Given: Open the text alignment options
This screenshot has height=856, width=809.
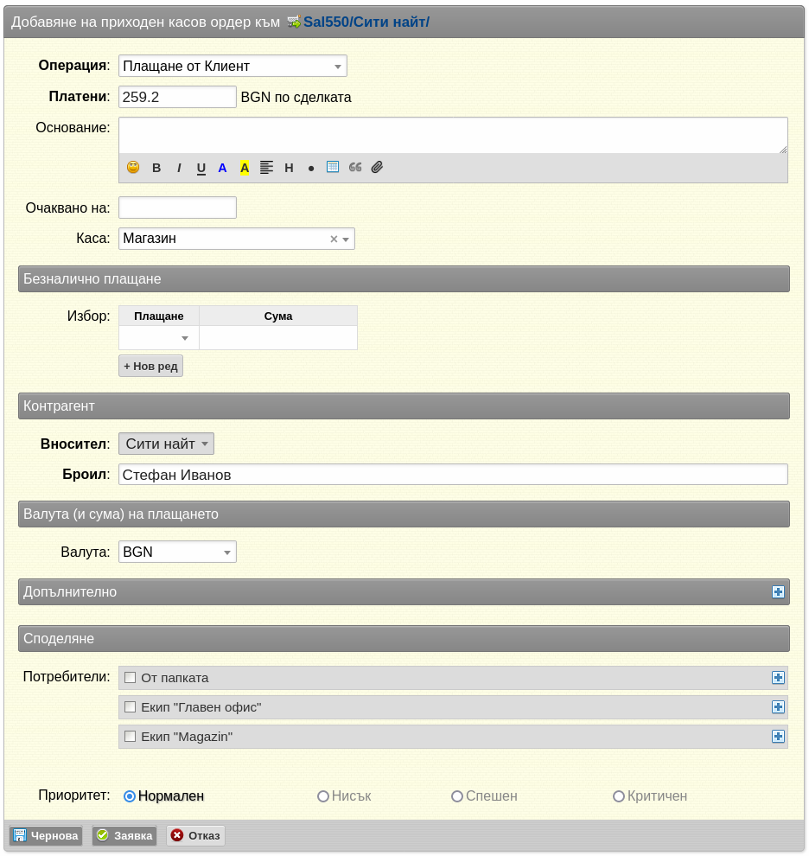Looking at the screenshot, I should [x=266, y=168].
